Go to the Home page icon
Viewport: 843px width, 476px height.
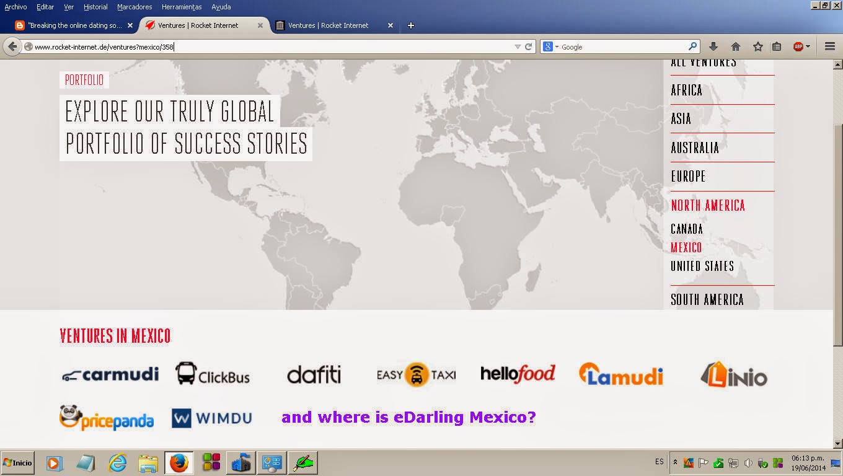(736, 46)
